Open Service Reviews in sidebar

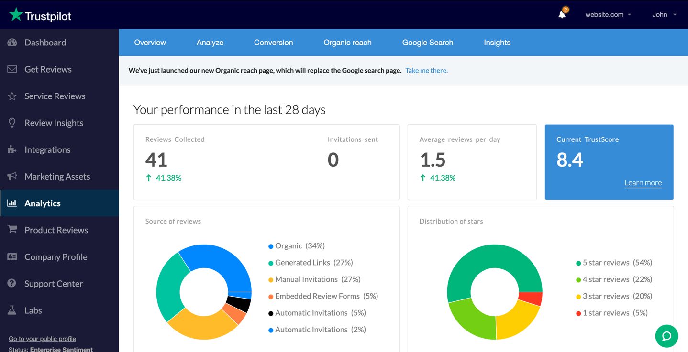(59, 96)
